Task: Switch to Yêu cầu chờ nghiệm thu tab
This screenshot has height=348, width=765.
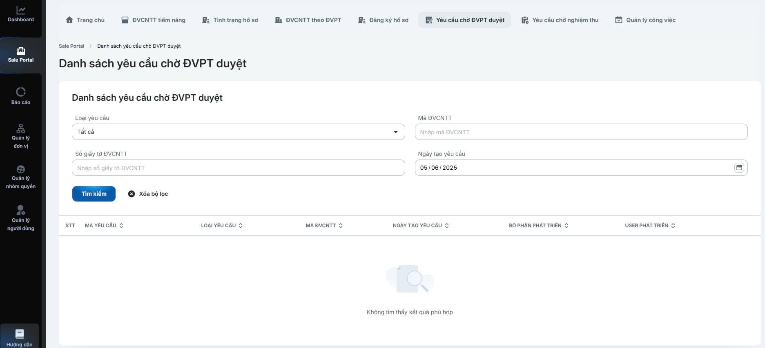Action: pos(560,20)
